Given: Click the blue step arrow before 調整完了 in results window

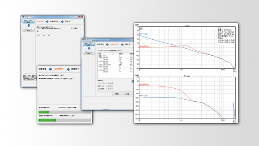Looking at the screenshot, I should point(122,44).
